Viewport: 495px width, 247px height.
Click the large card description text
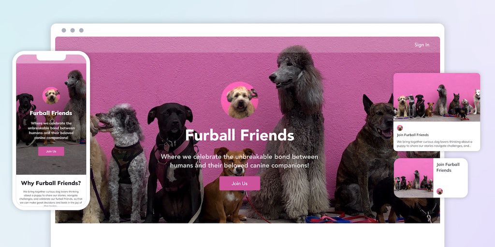coord(435,144)
